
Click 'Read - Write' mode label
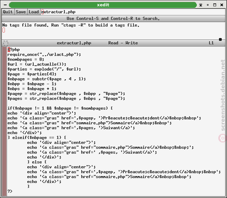coord(123,43)
